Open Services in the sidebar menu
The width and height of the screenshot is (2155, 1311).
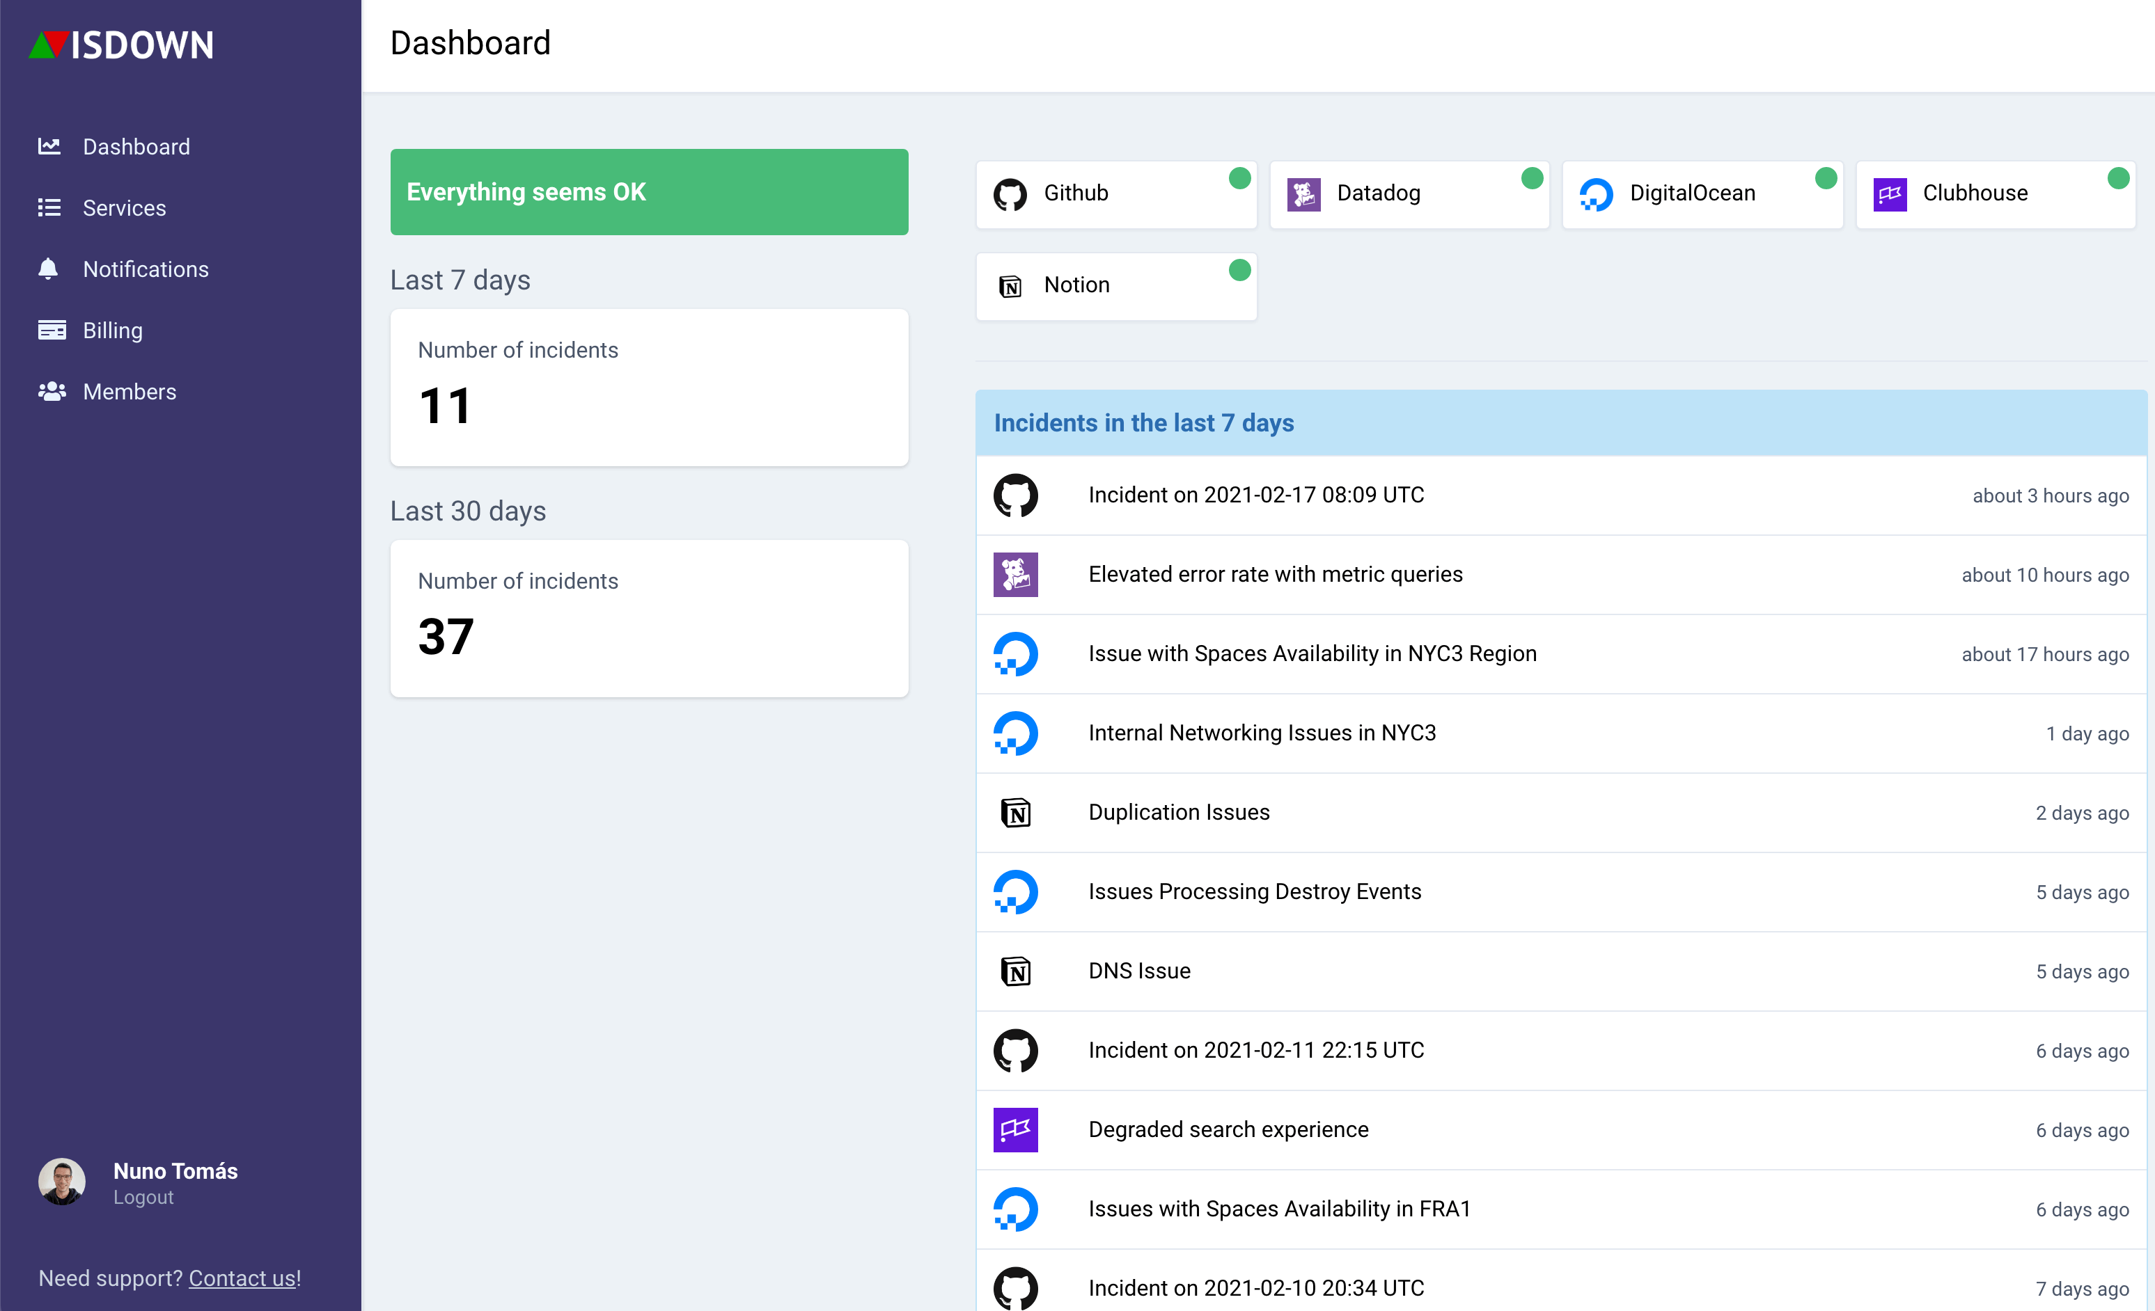(123, 207)
